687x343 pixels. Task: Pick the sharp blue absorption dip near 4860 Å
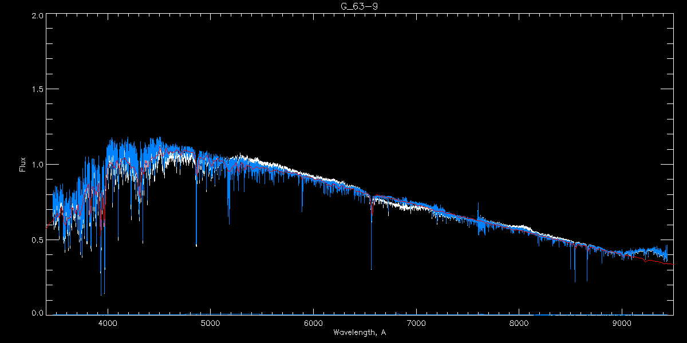point(196,245)
